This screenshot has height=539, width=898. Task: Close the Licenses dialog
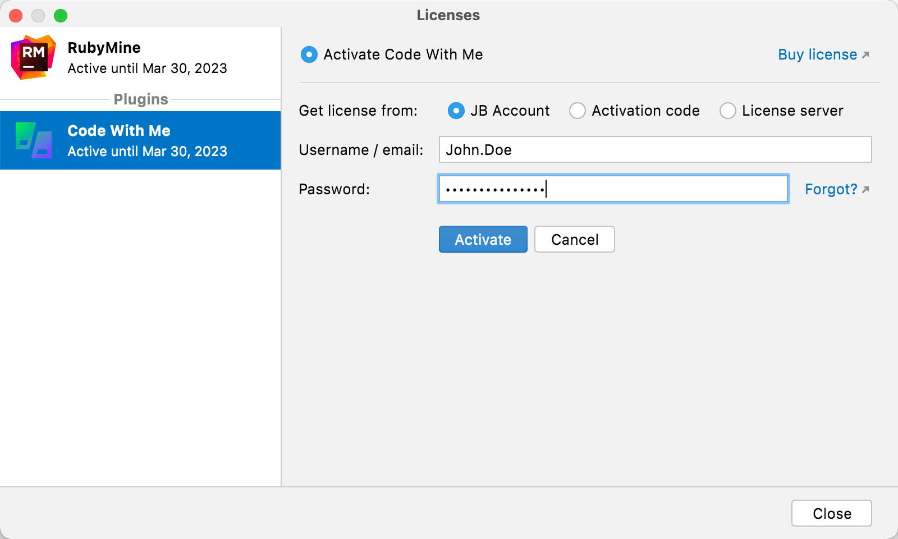click(831, 513)
